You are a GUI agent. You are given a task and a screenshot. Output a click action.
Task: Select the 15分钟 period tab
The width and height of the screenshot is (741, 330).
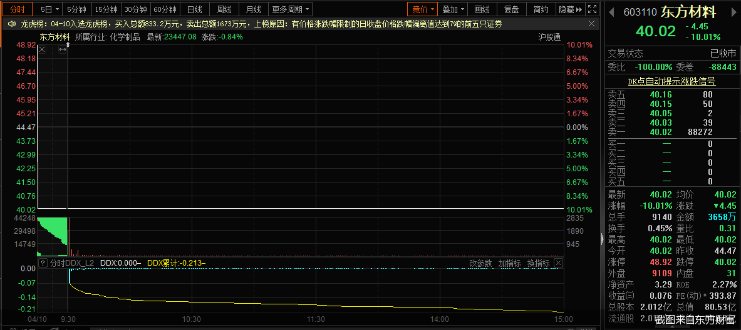[106, 9]
